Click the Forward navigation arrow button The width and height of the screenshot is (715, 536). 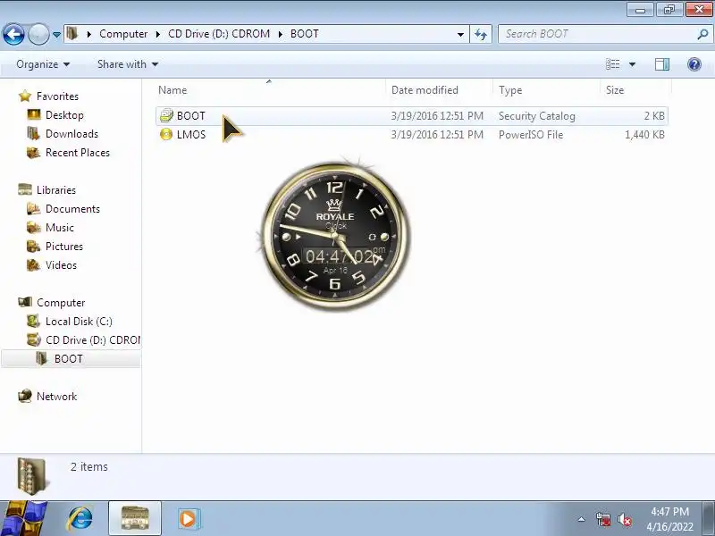pyautogui.click(x=38, y=34)
